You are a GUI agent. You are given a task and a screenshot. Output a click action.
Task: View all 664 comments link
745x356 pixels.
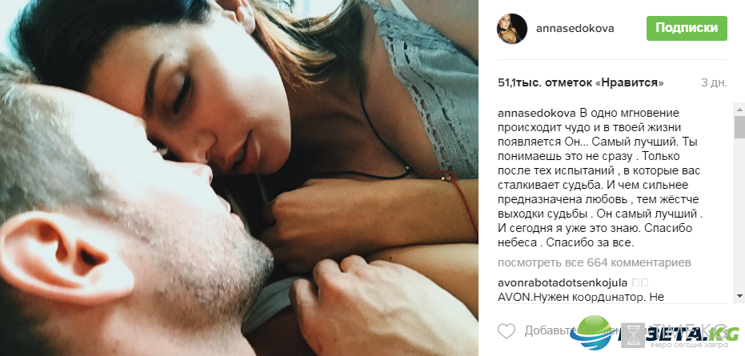[x=594, y=263]
